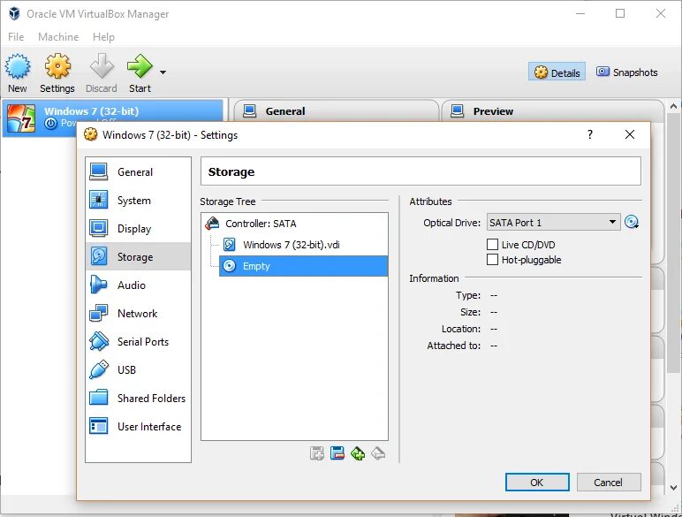
Task: Open the Help menu
Action: pyautogui.click(x=103, y=37)
